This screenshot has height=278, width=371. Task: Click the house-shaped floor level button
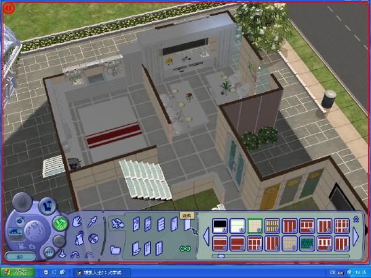16,233
